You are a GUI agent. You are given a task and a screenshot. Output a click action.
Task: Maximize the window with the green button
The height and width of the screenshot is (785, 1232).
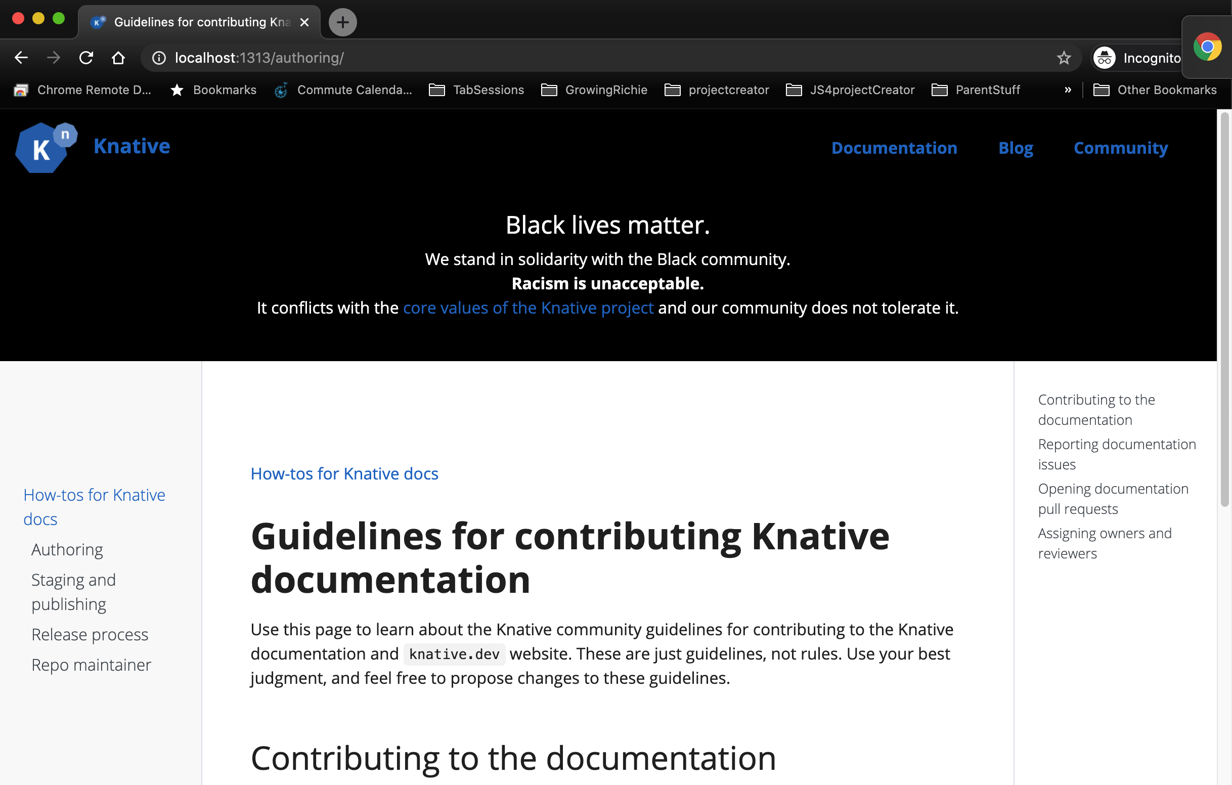tap(59, 18)
